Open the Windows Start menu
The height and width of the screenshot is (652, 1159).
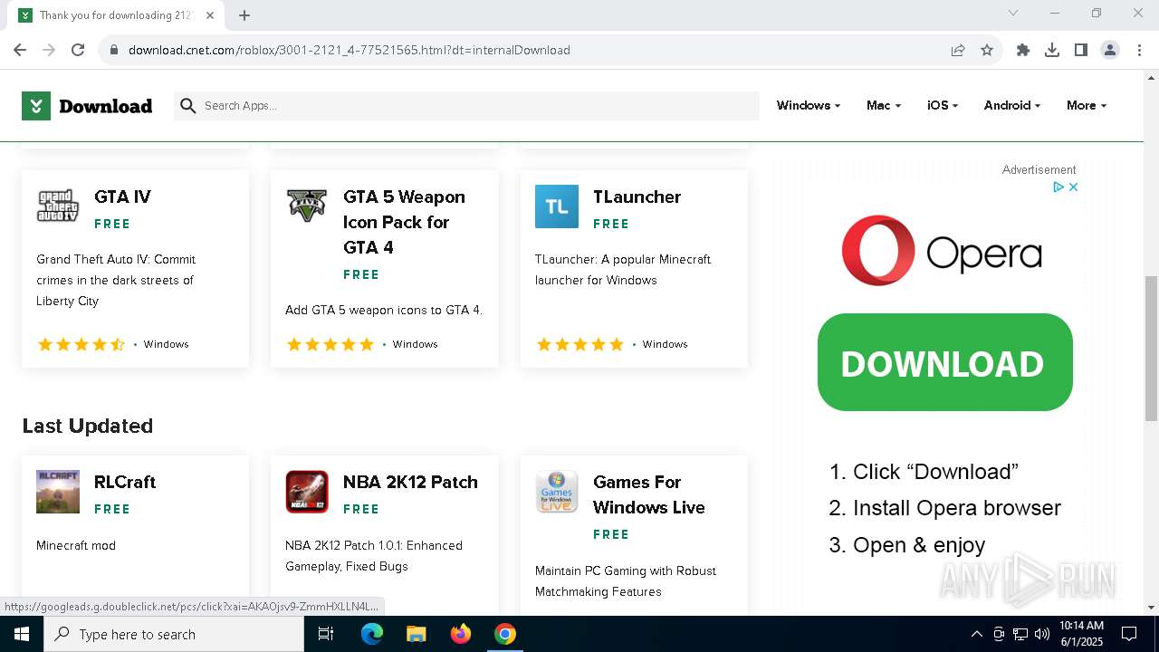22,634
